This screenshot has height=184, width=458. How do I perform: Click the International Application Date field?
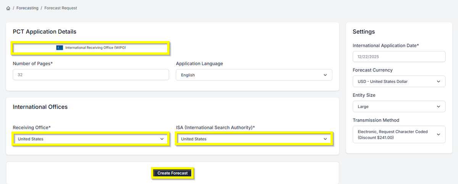pyautogui.click(x=399, y=57)
